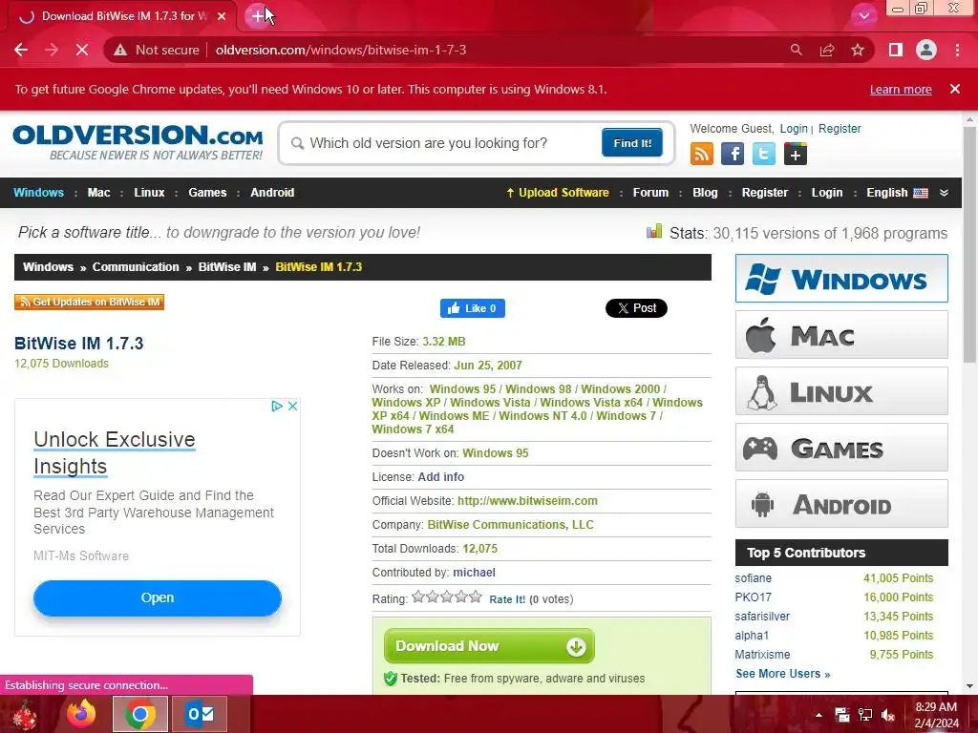This screenshot has height=733, width=978.
Task: Open the Chrome profile avatar
Action: [x=926, y=50]
